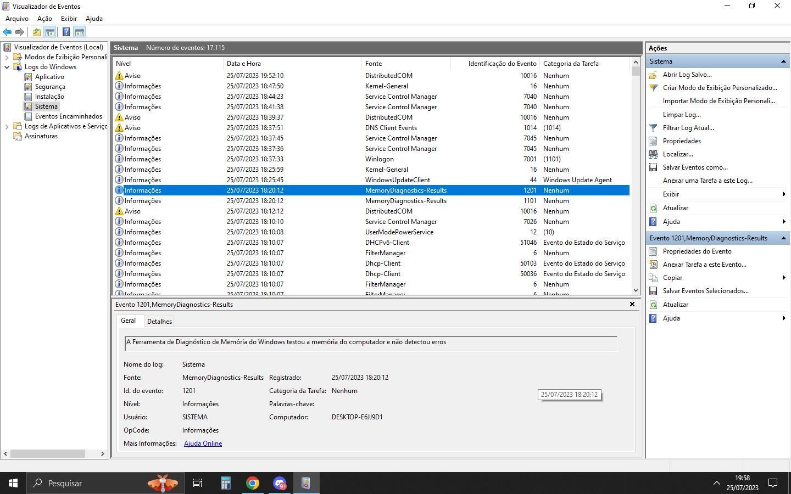Click the warning icon of 19:52:10 event
The height and width of the screenshot is (494, 791).
(119, 76)
